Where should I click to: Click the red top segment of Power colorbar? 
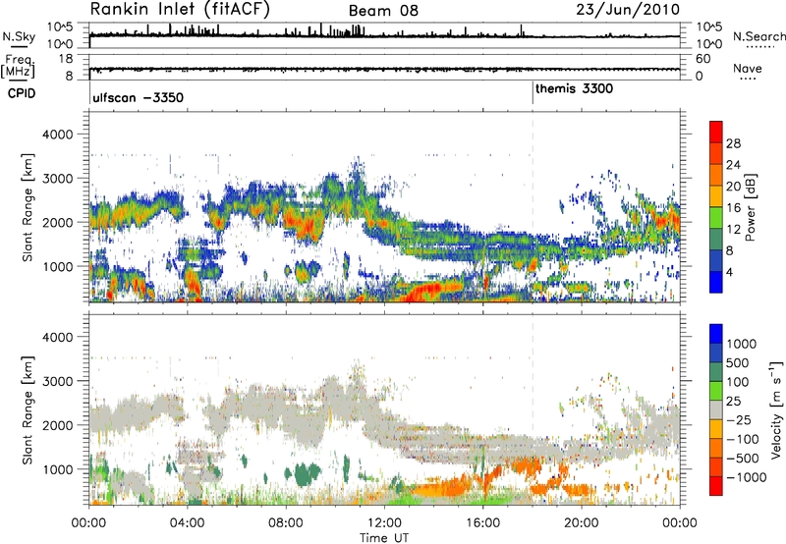(716, 132)
